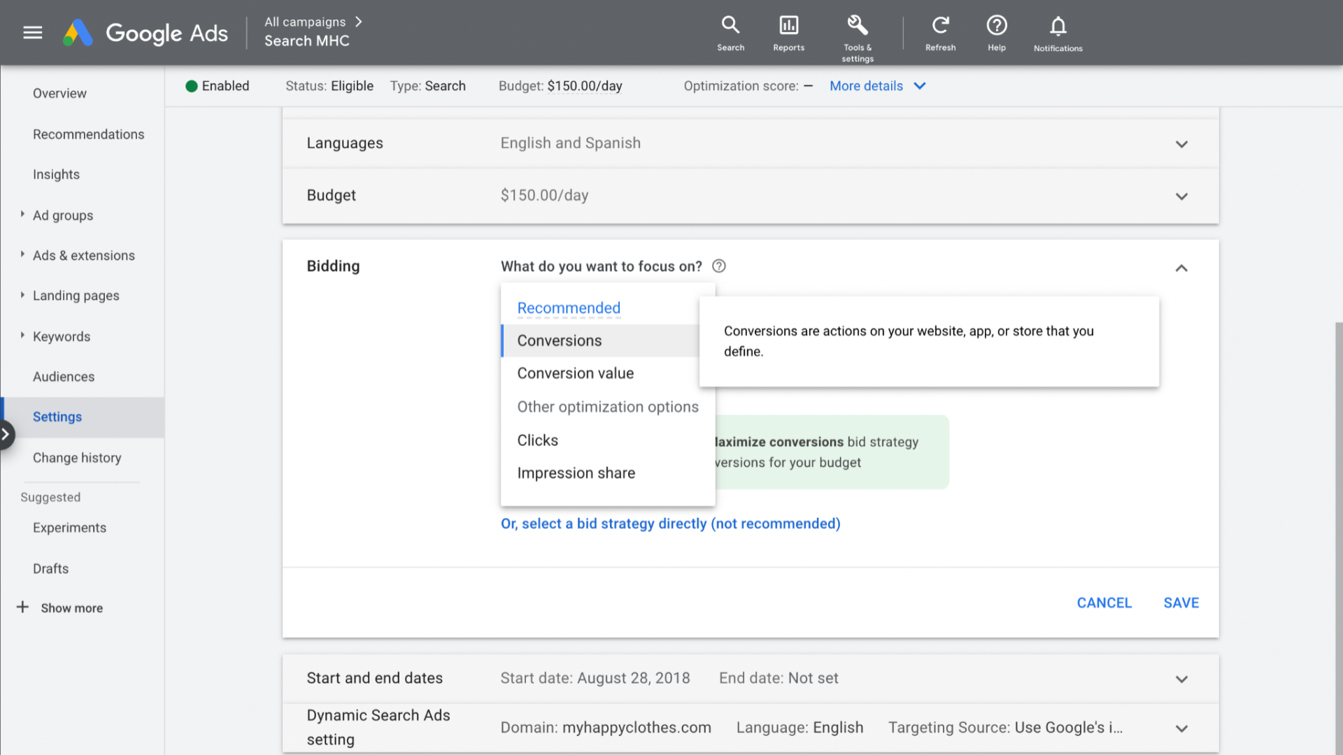This screenshot has height=755, width=1343.
Task: Open Audiences page
Action: (63, 376)
